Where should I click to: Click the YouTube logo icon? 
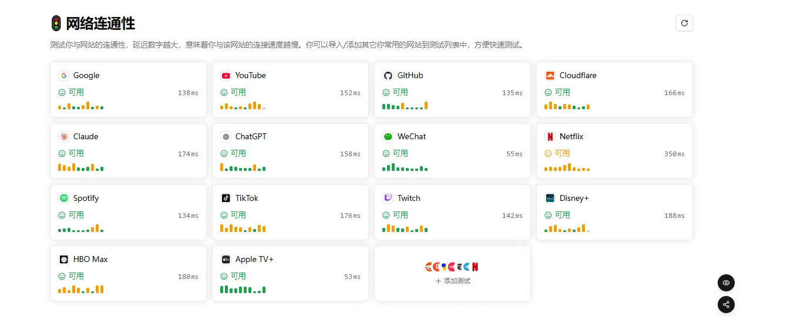[226, 75]
